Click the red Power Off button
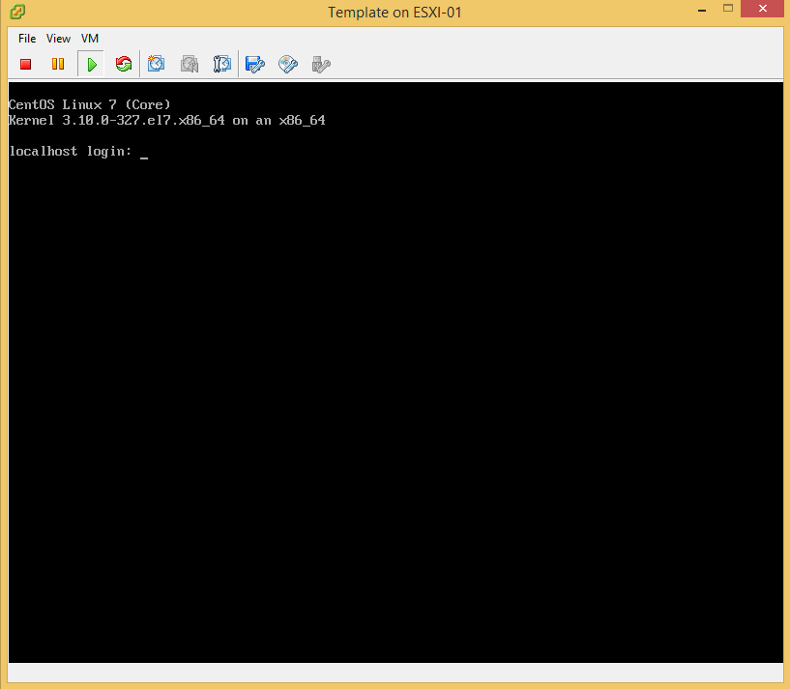The width and height of the screenshot is (790, 689). coord(26,65)
